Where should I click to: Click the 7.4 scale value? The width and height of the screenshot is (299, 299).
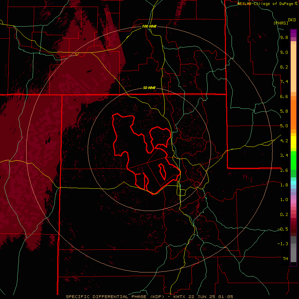[x=284, y=82]
